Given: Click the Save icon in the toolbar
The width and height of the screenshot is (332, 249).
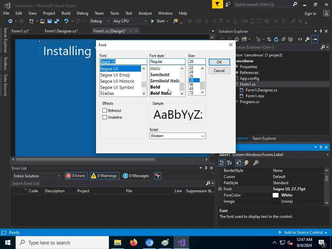Looking at the screenshot, I should [50, 21].
